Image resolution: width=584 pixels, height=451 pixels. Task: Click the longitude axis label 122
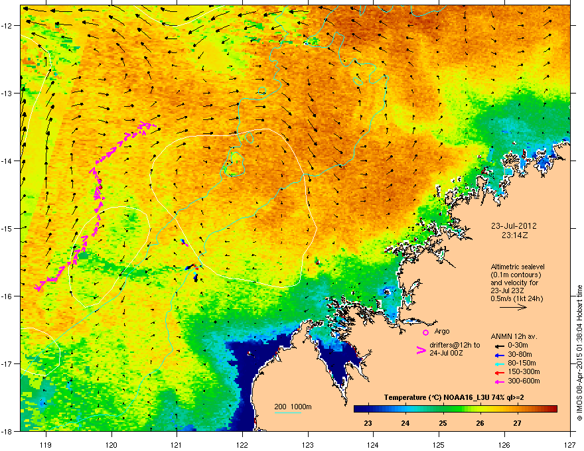[x=242, y=444]
